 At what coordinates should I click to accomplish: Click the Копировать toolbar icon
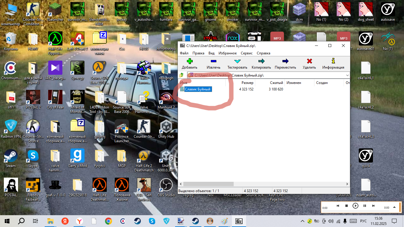pyautogui.click(x=261, y=61)
